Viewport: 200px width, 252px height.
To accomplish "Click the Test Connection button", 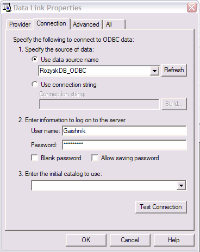I will (161, 207).
